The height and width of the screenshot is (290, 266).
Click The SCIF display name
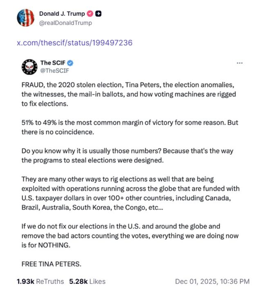point(52,63)
